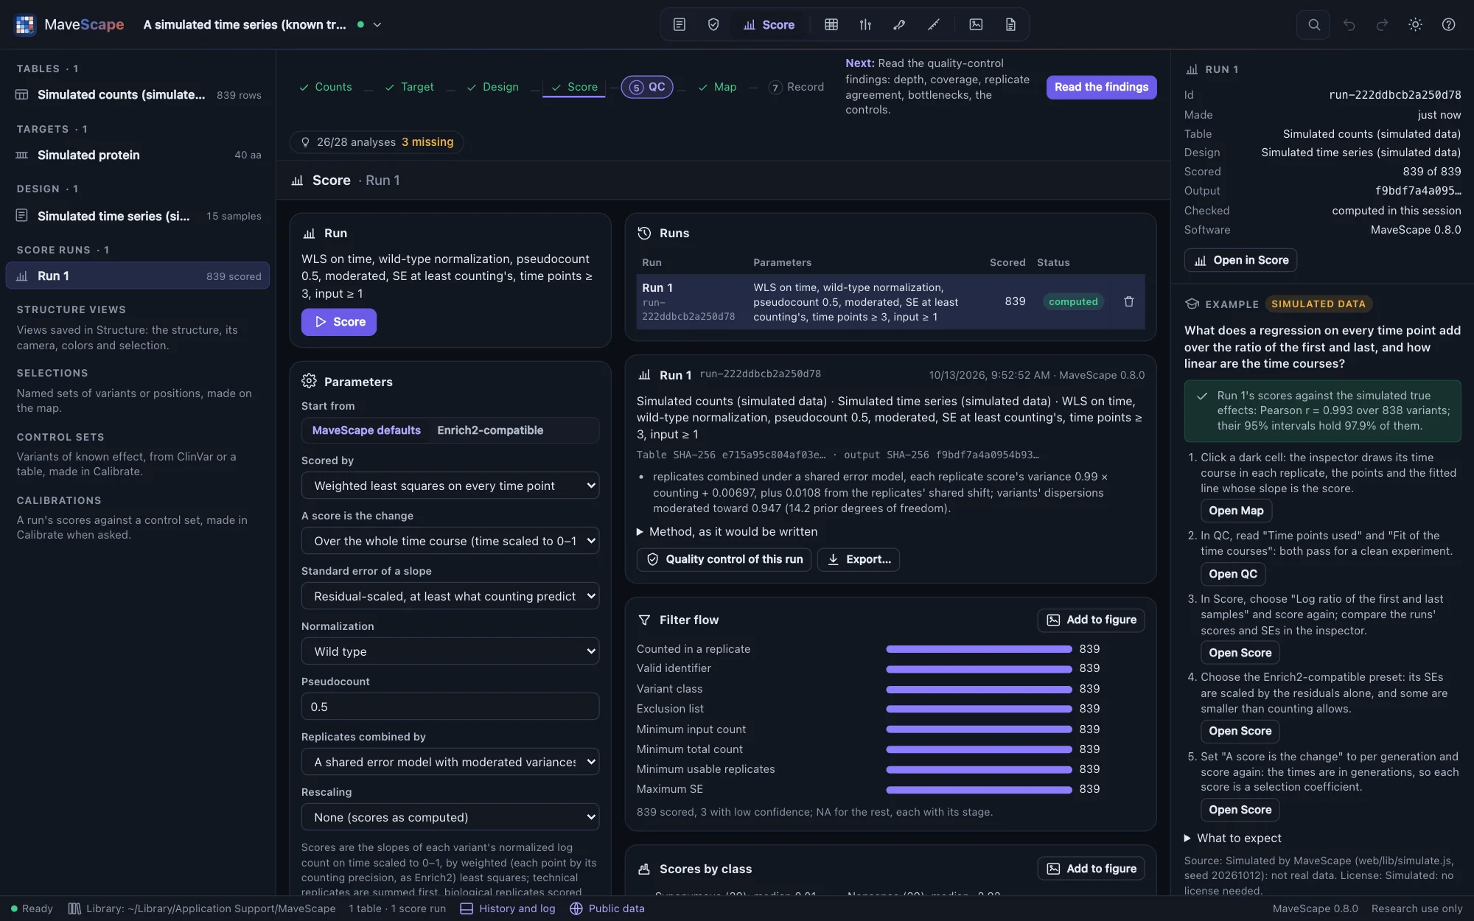
Task: Open the Standard error of a slope dropdown
Action: pos(450,596)
